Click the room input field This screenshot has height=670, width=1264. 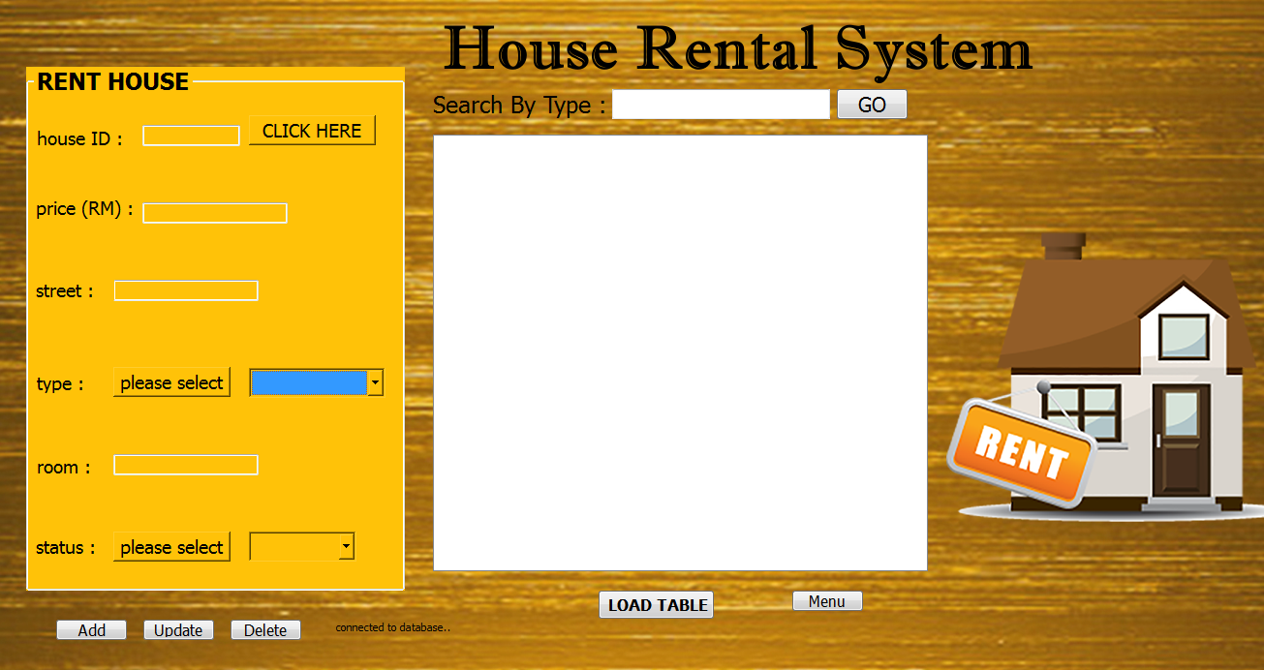click(186, 464)
